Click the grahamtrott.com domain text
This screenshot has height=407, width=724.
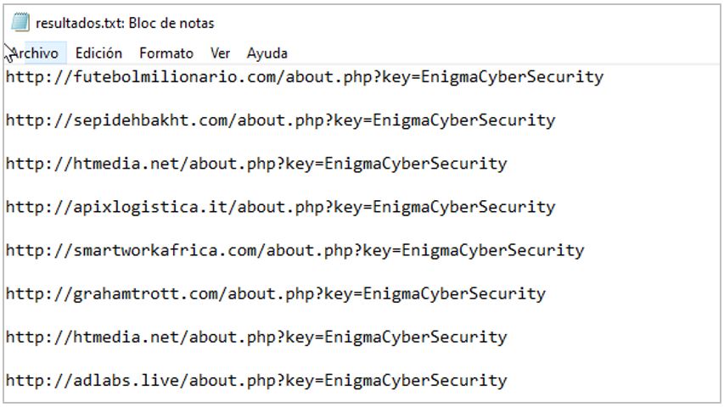[145, 293]
